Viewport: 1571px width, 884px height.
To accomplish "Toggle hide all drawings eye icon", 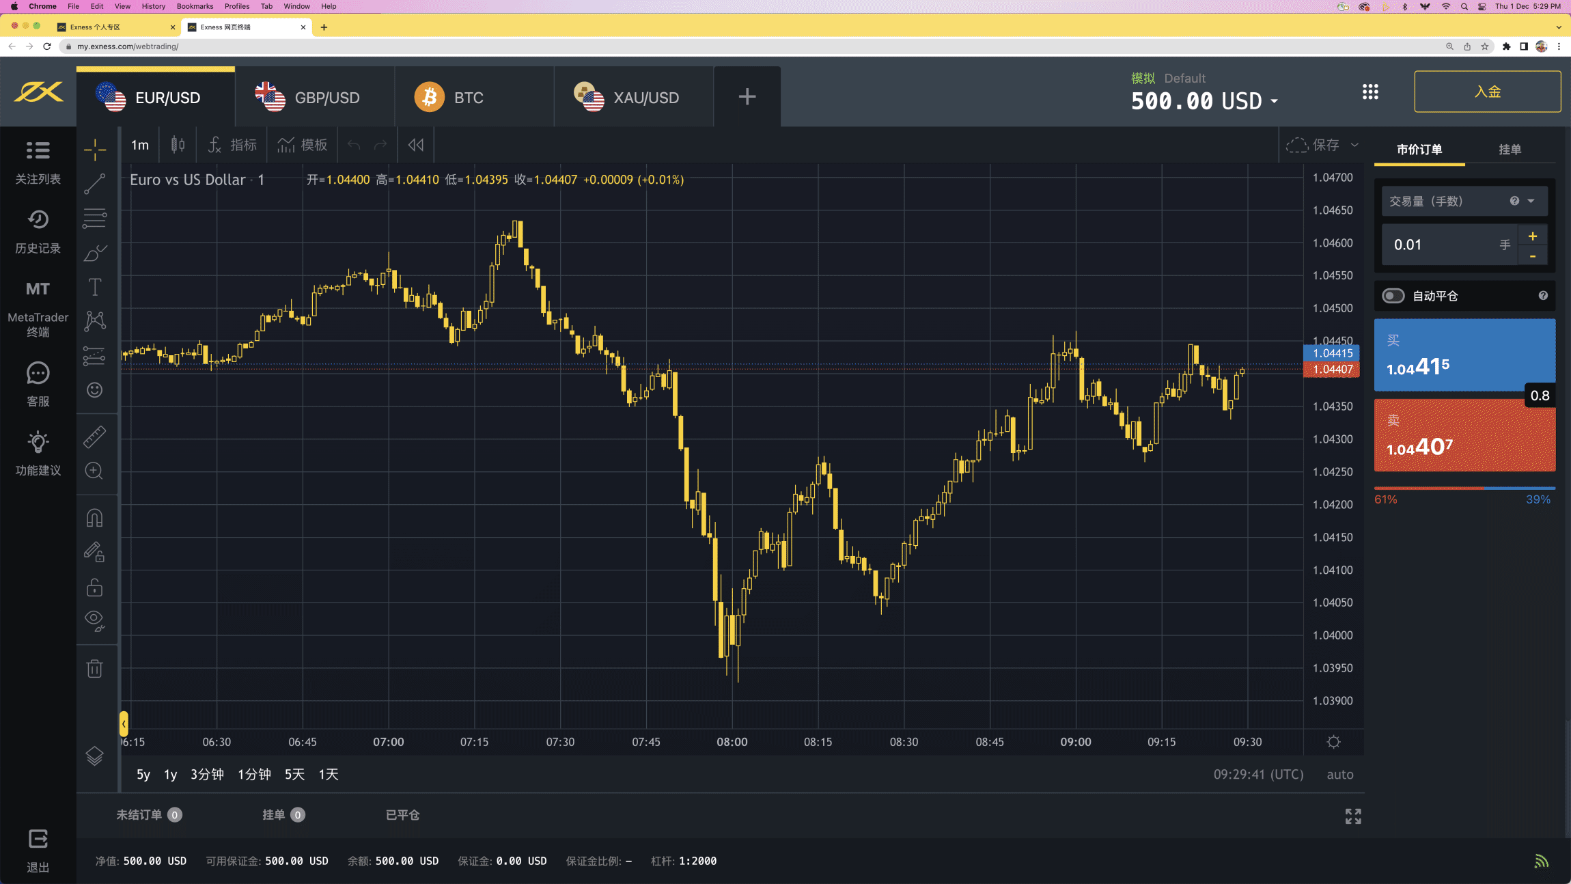I will pyautogui.click(x=94, y=620).
